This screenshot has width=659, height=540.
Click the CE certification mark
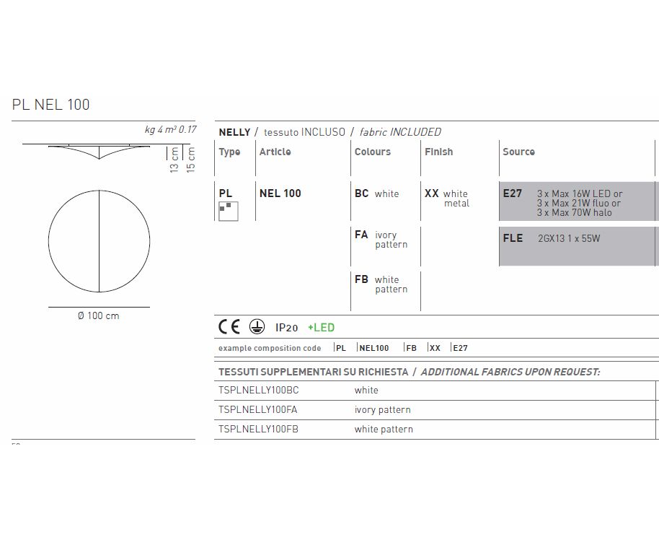(229, 327)
